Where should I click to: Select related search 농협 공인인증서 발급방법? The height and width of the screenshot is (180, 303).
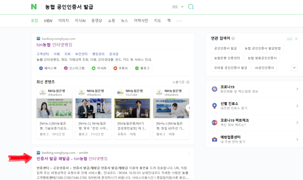point(263,48)
